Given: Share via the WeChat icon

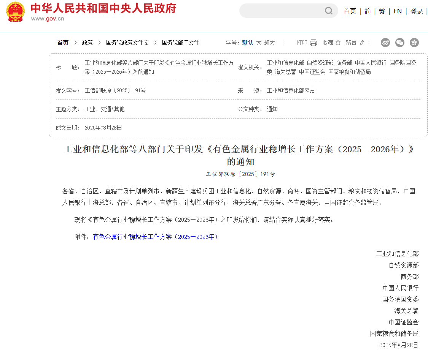Looking at the screenshot, I should tap(400, 43).
